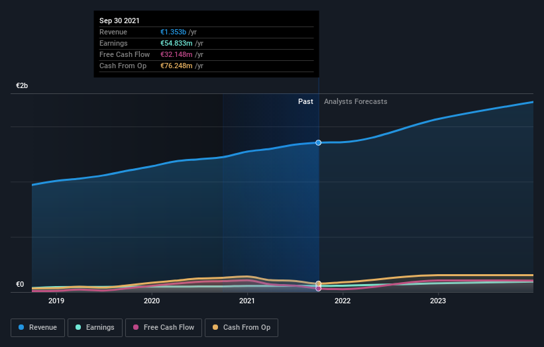Toggle the Free Cash Flow legend series
This screenshot has width=544, height=347.
click(x=164, y=328)
